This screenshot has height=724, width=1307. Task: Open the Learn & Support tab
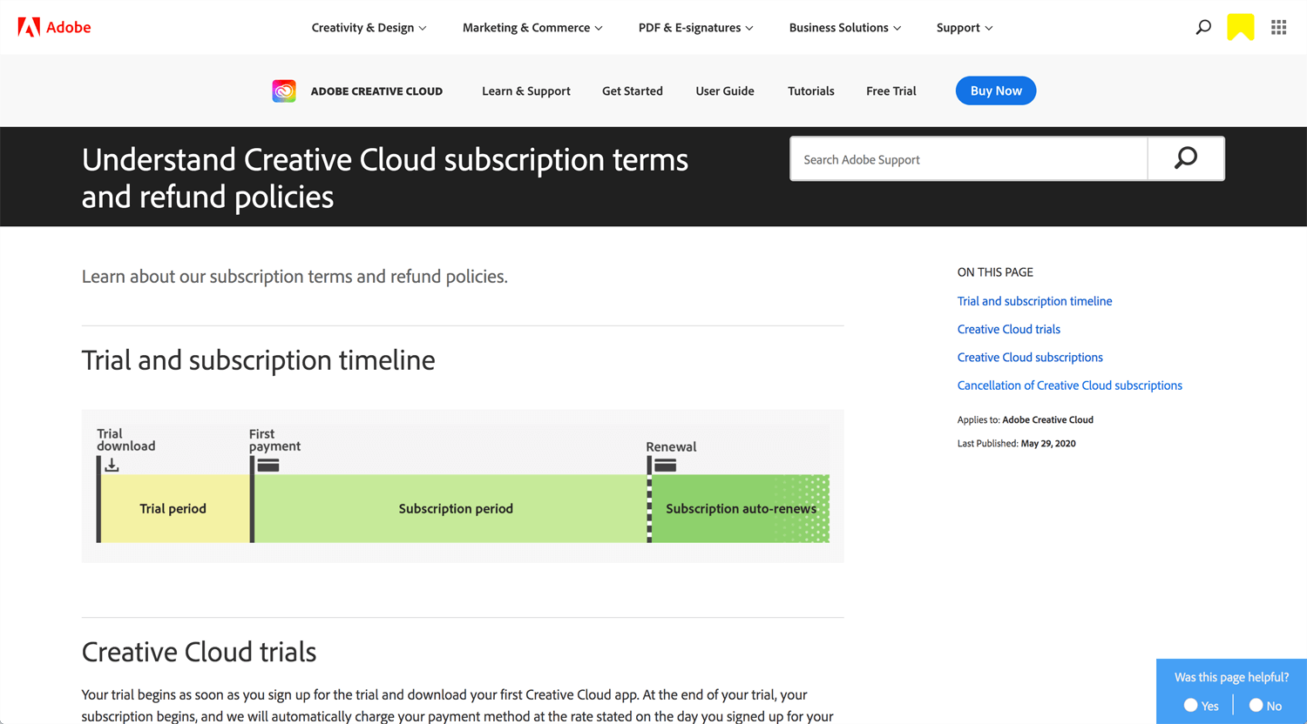[x=526, y=90]
